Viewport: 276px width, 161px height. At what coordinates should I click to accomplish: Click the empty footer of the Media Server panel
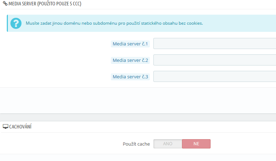pos(138,100)
